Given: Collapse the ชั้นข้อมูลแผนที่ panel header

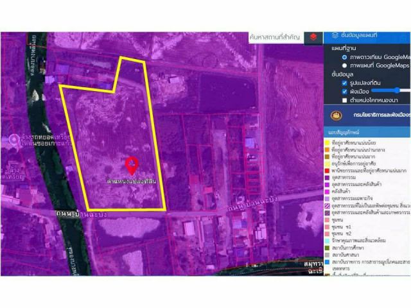Looking at the screenshot, I should (367, 38).
